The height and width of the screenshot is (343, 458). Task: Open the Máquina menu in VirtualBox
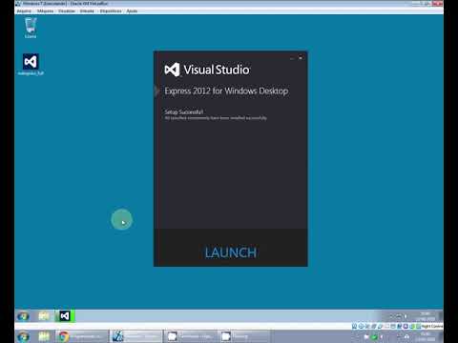pos(45,11)
